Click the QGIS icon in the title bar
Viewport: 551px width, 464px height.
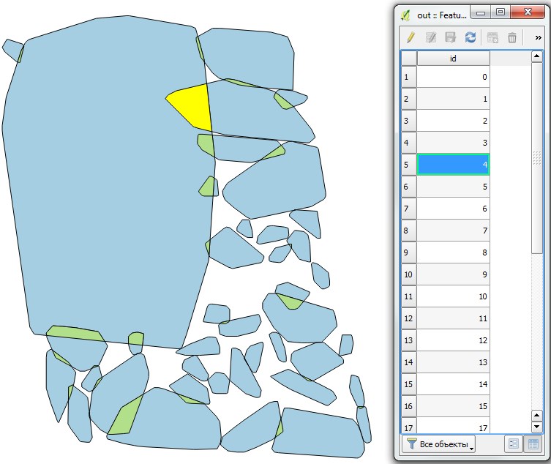click(405, 15)
